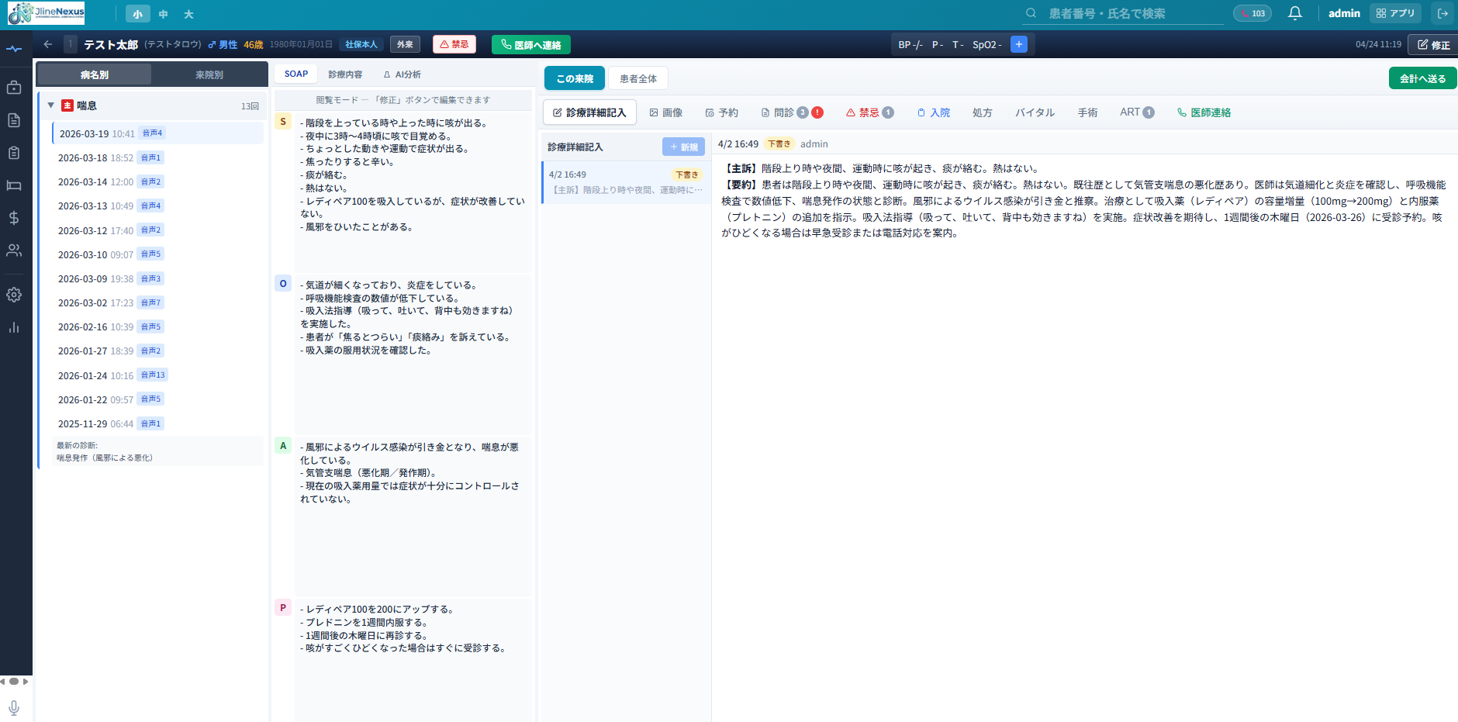Select the 中 font size option
1458x722 pixels.
point(163,14)
